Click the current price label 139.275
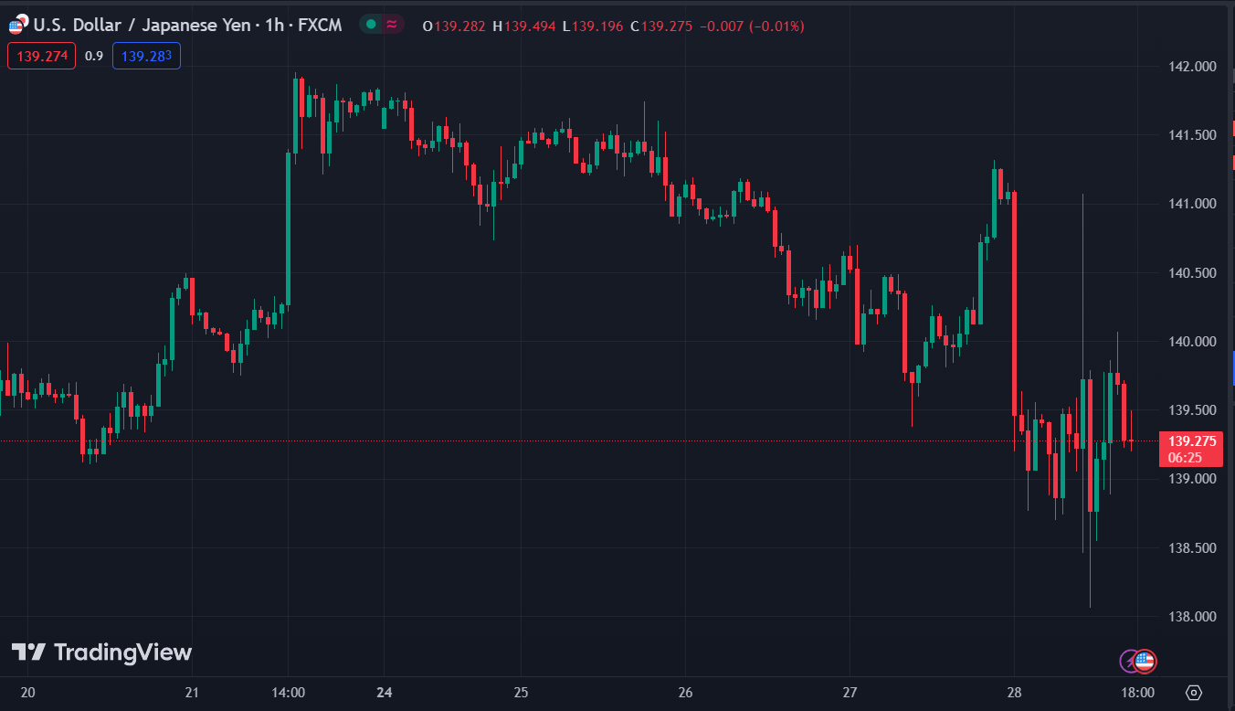1235x711 pixels. [x=1191, y=440]
